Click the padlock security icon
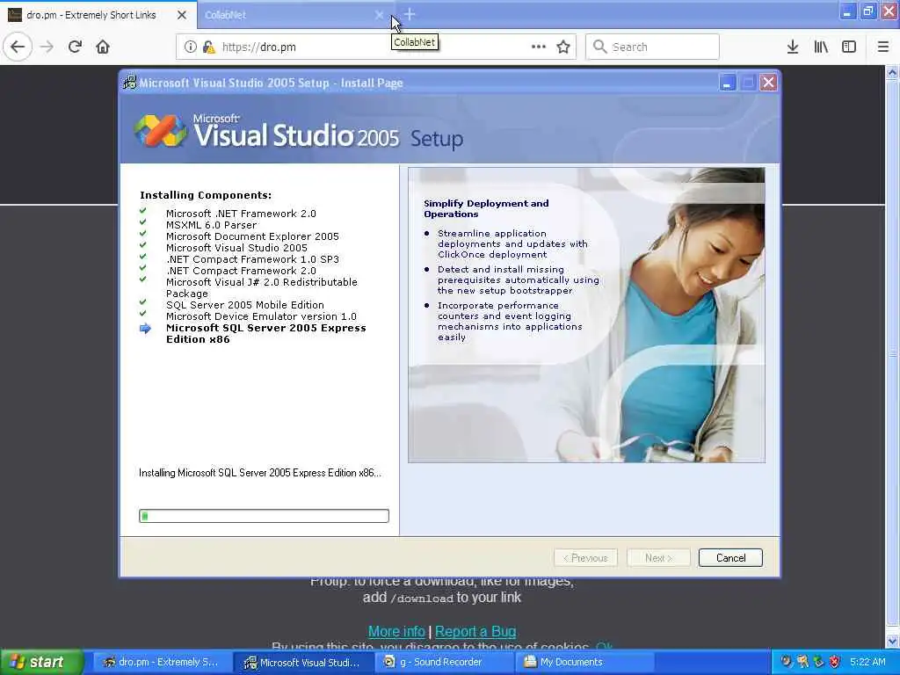This screenshot has width=900, height=675. tap(208, 47)
